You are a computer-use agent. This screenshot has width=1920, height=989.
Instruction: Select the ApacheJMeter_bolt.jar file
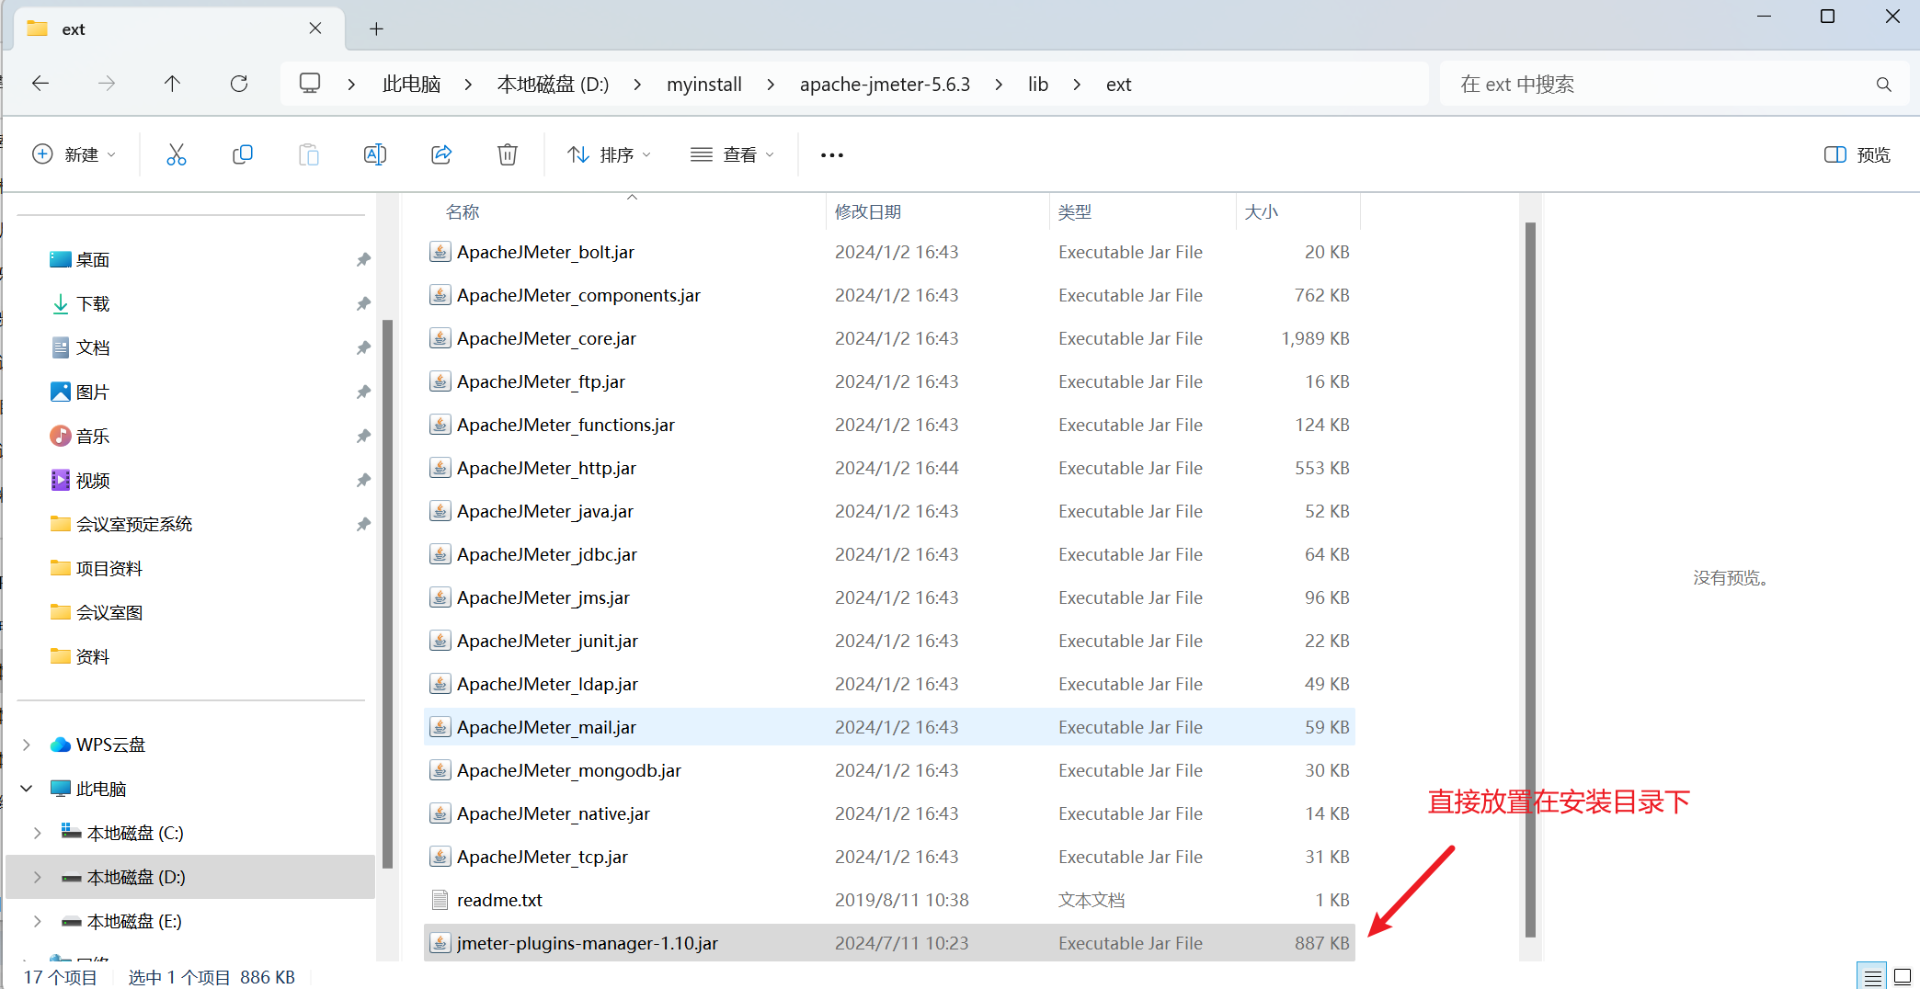[889, 252]
